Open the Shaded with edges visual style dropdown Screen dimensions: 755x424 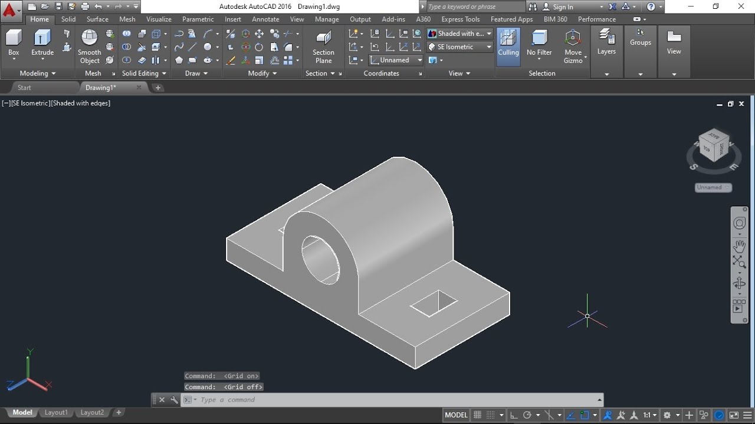459,34
